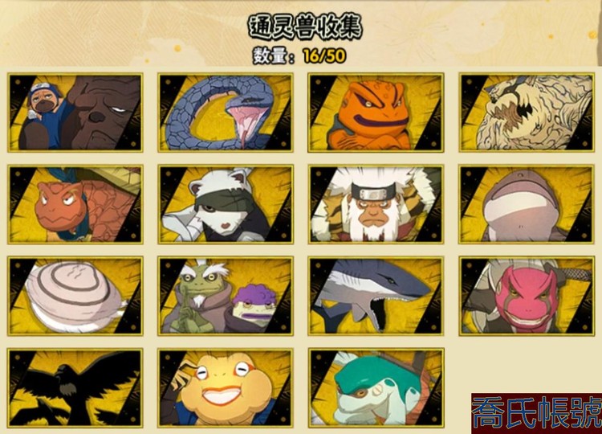
Task: Choose the pink horned demon face card
Action: point(527,296)
